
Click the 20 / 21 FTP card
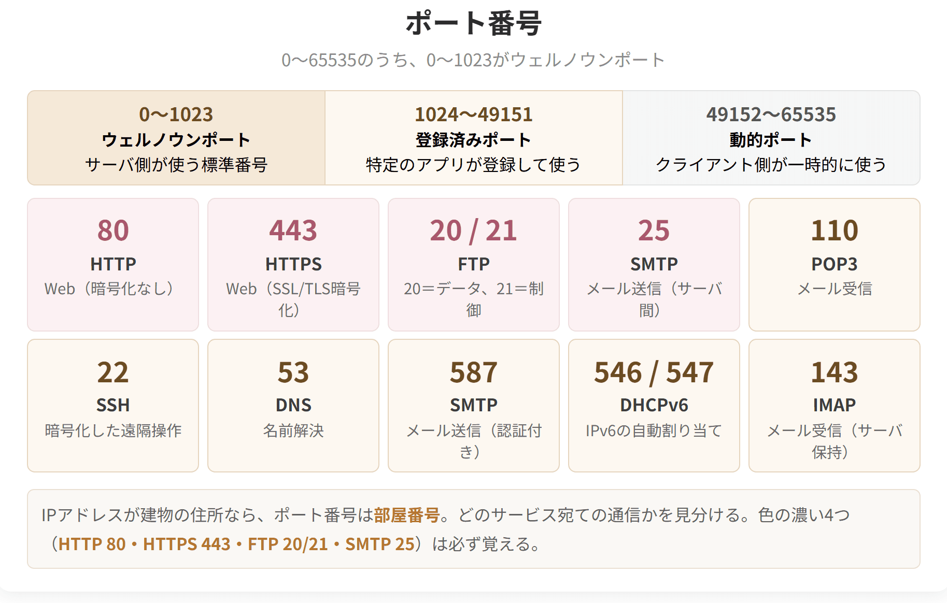pos(474,265)
